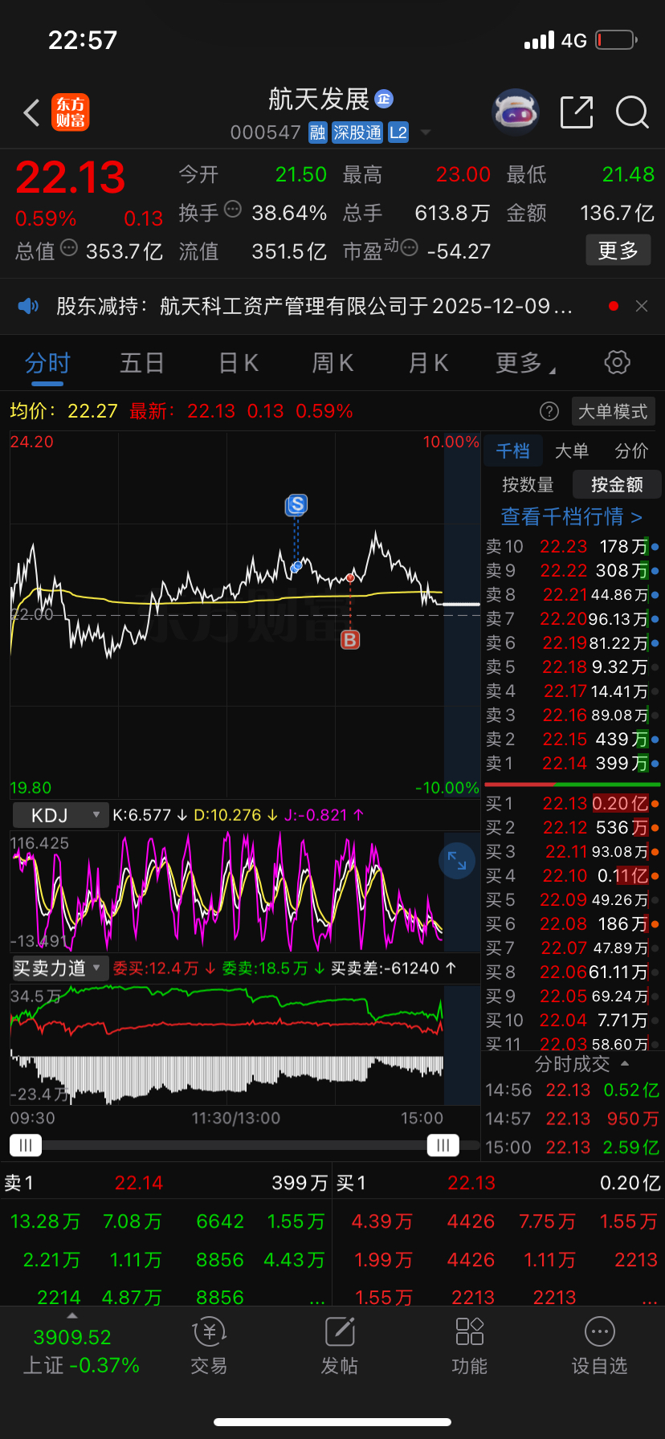Toggle order display to 按数量
The image size is (665, 1439).
(x=528, y=484)
